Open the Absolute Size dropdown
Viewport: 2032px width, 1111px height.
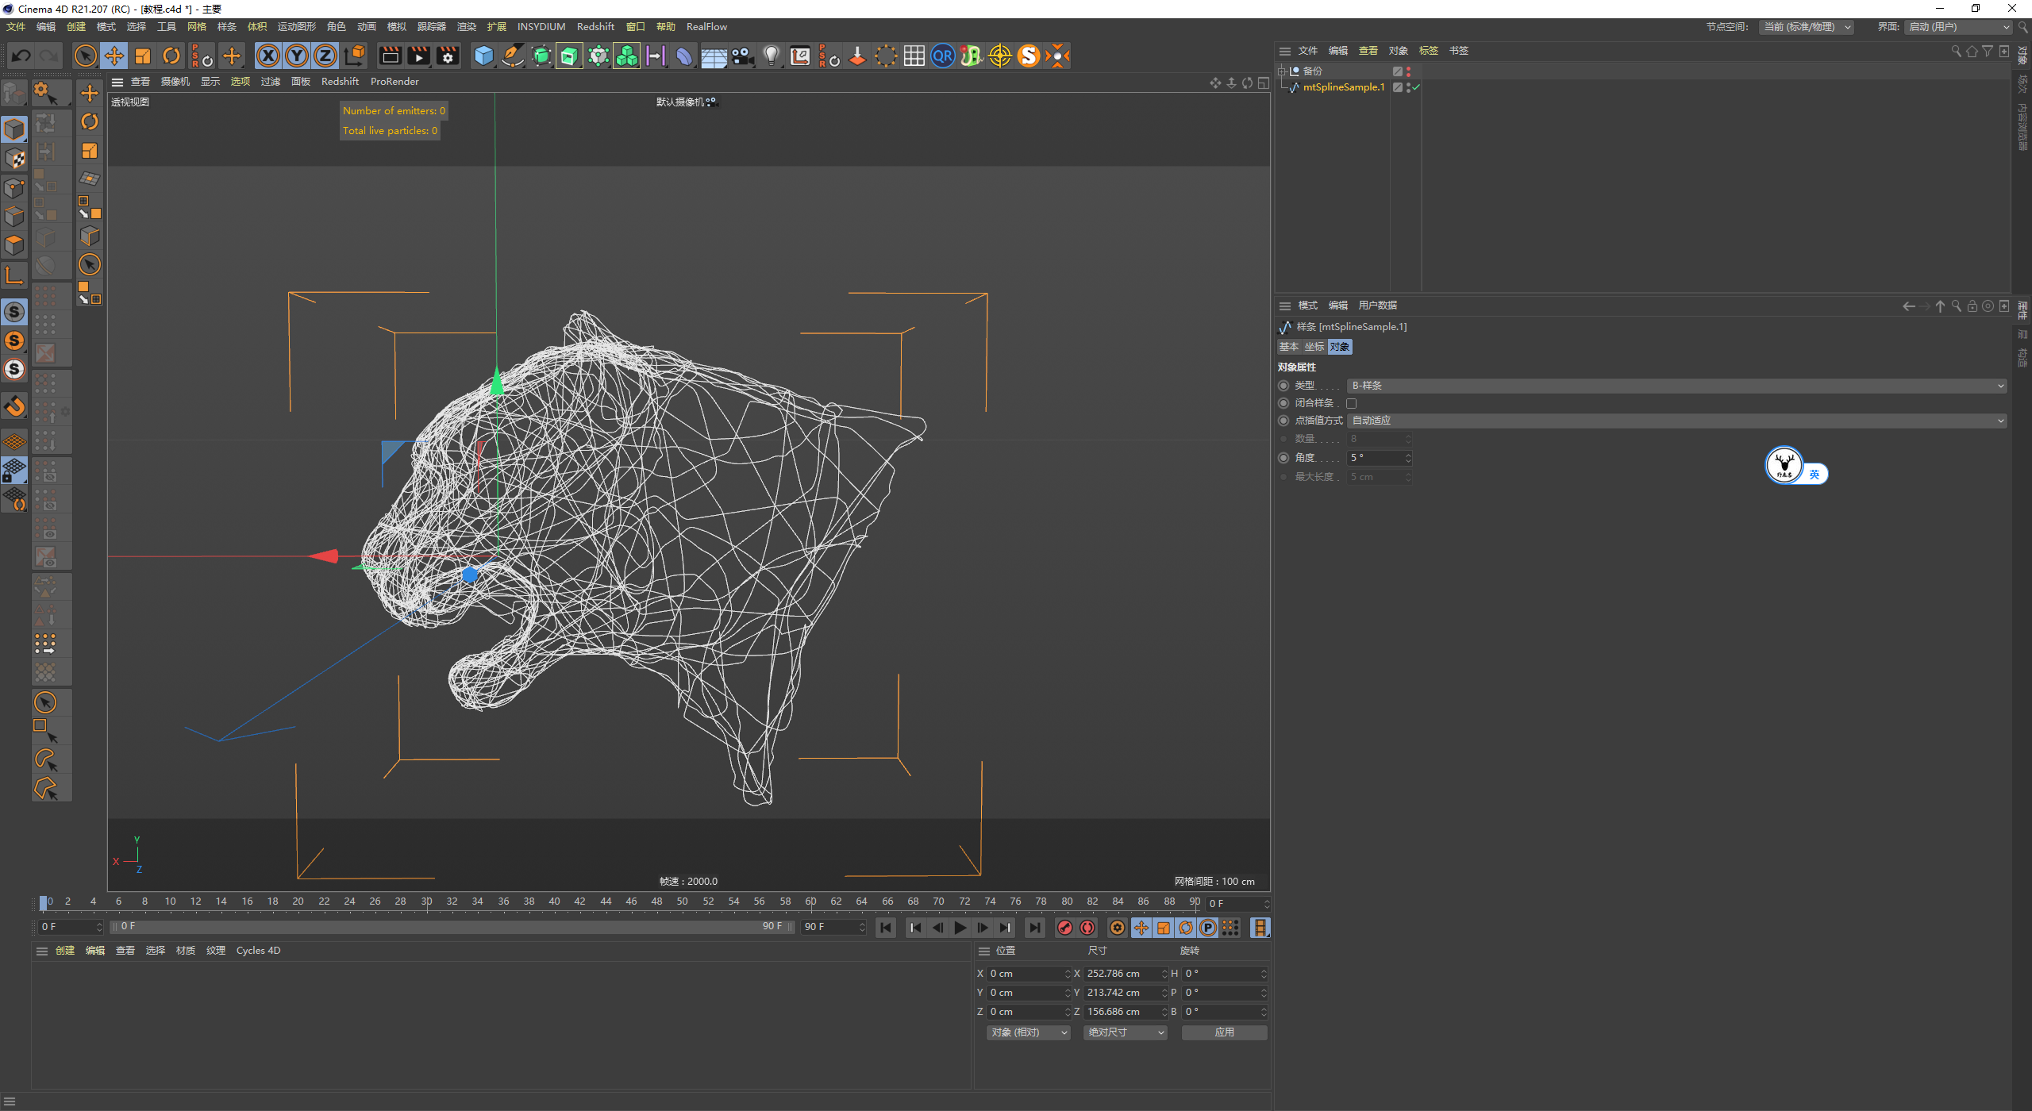[x=1125, y=1032]
